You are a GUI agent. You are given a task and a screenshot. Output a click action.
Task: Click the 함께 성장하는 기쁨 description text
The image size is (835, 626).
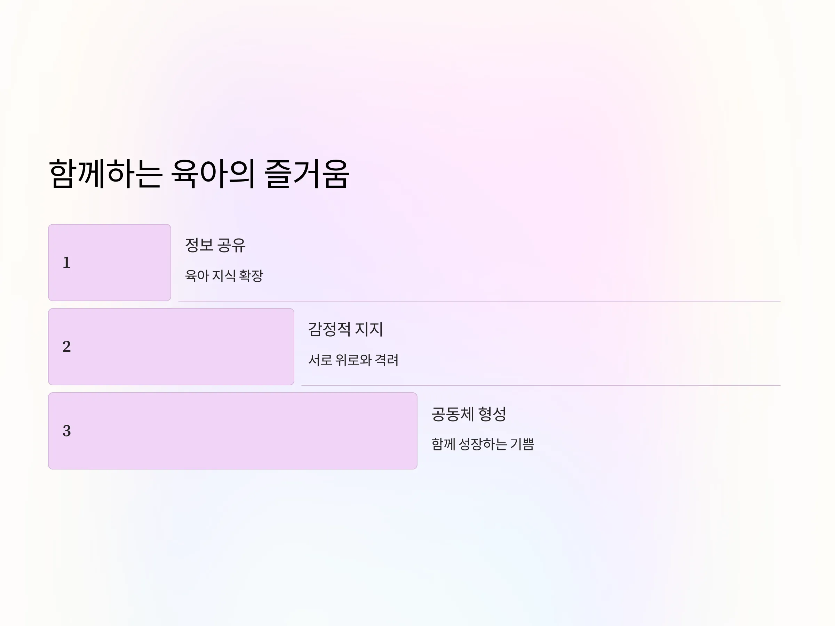click(x=483, y=444)
